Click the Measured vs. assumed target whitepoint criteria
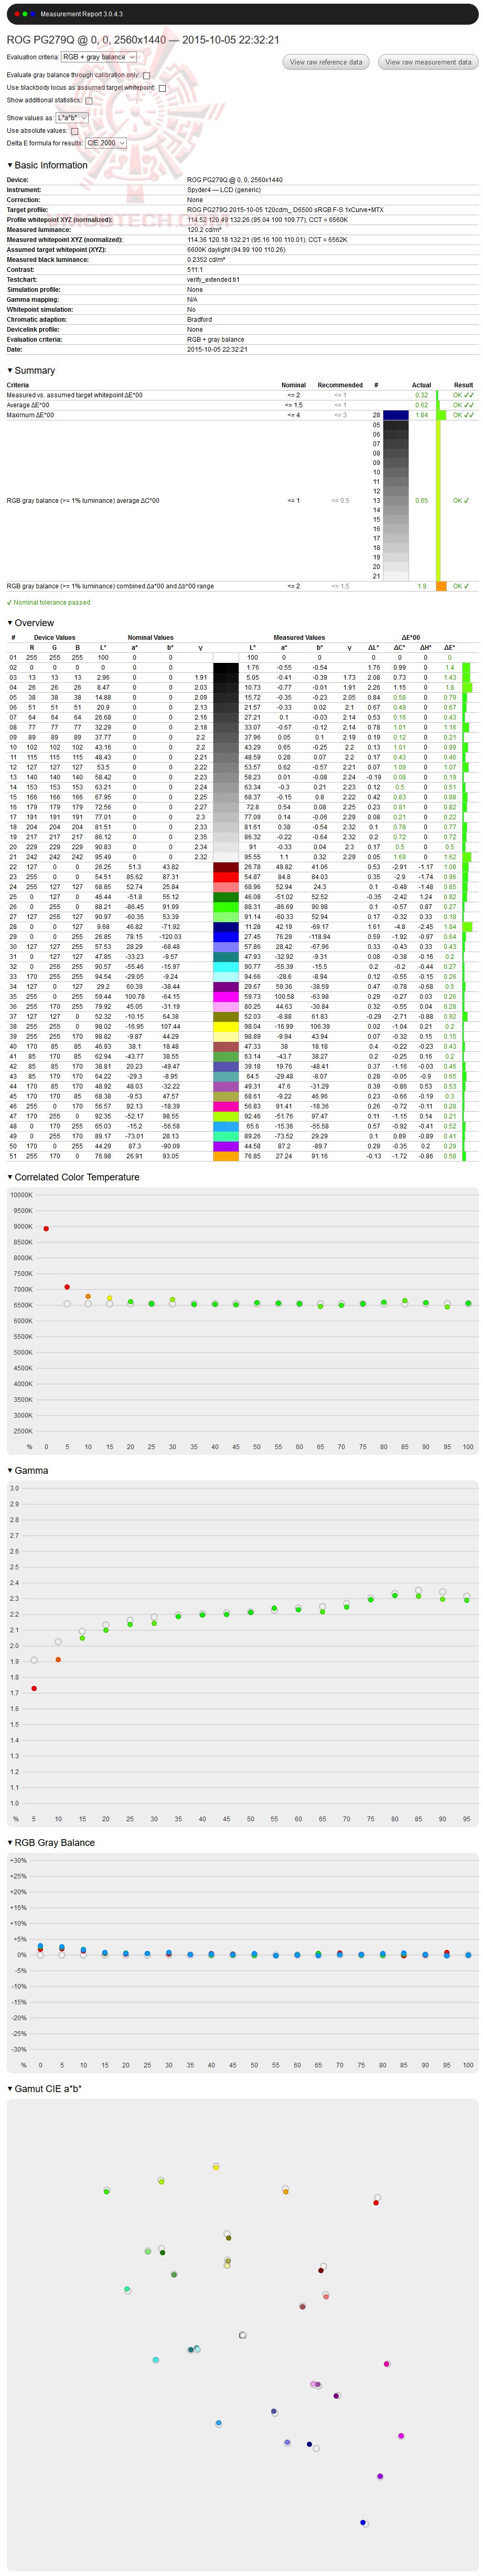Screen dimensions: 483x2576 [x=74, y=395]
